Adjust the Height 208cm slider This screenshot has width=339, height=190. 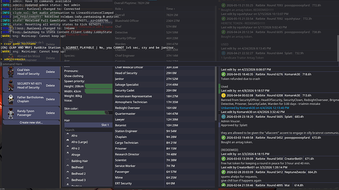click(x=99, y=86)
